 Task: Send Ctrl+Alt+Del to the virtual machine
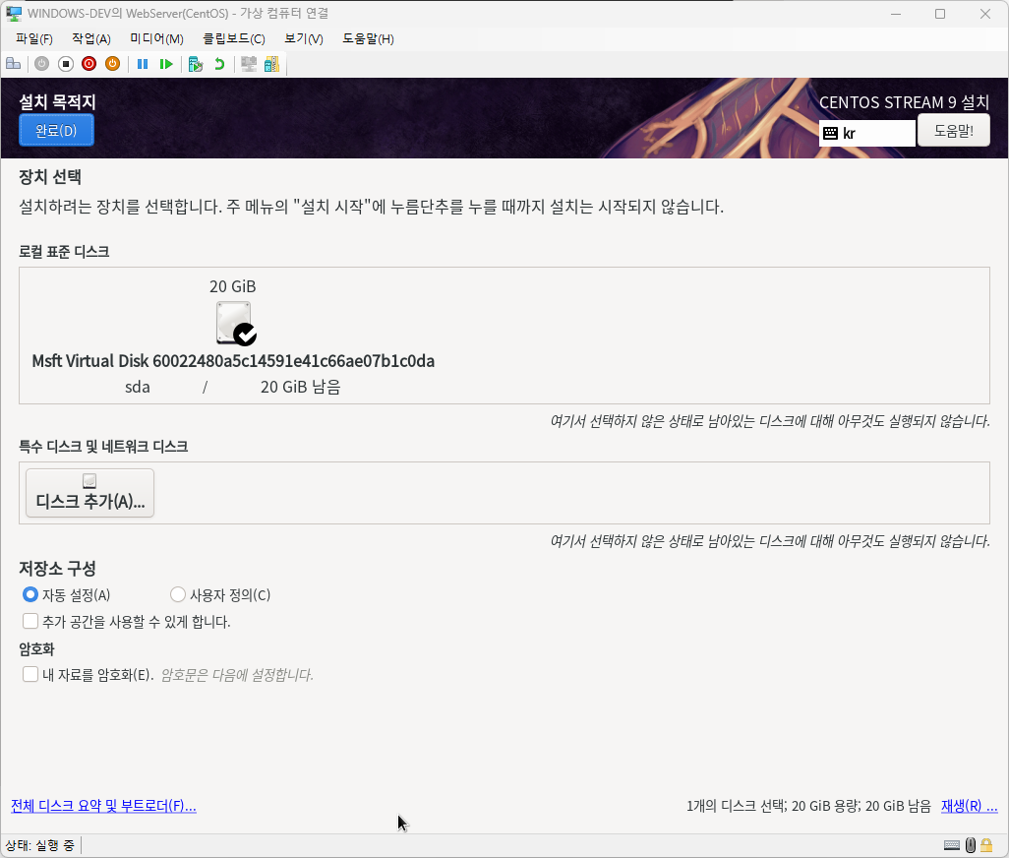[13, 64]
